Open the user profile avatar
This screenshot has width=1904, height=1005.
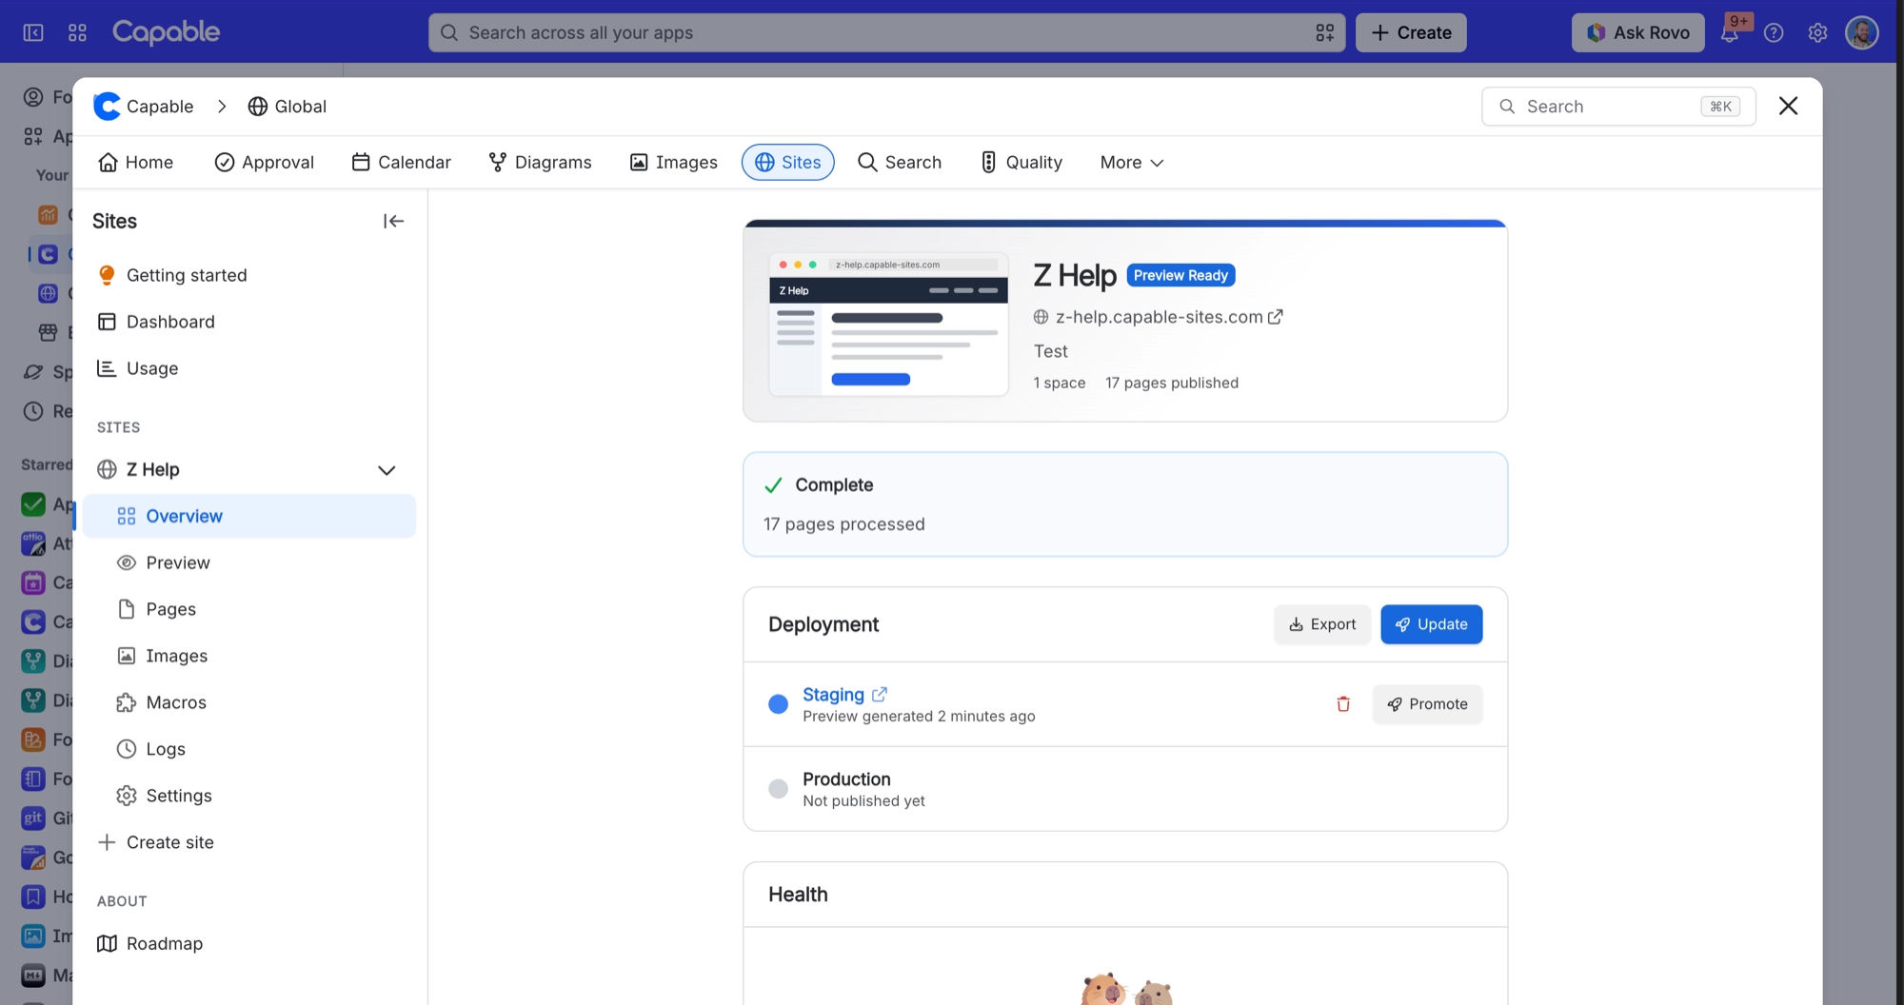click(1862, 32)
